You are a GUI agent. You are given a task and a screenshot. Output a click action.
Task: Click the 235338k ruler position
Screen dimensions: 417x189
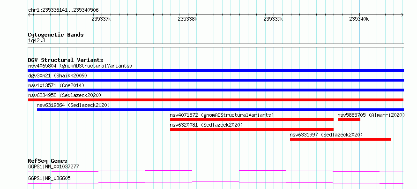click(187, 19)
